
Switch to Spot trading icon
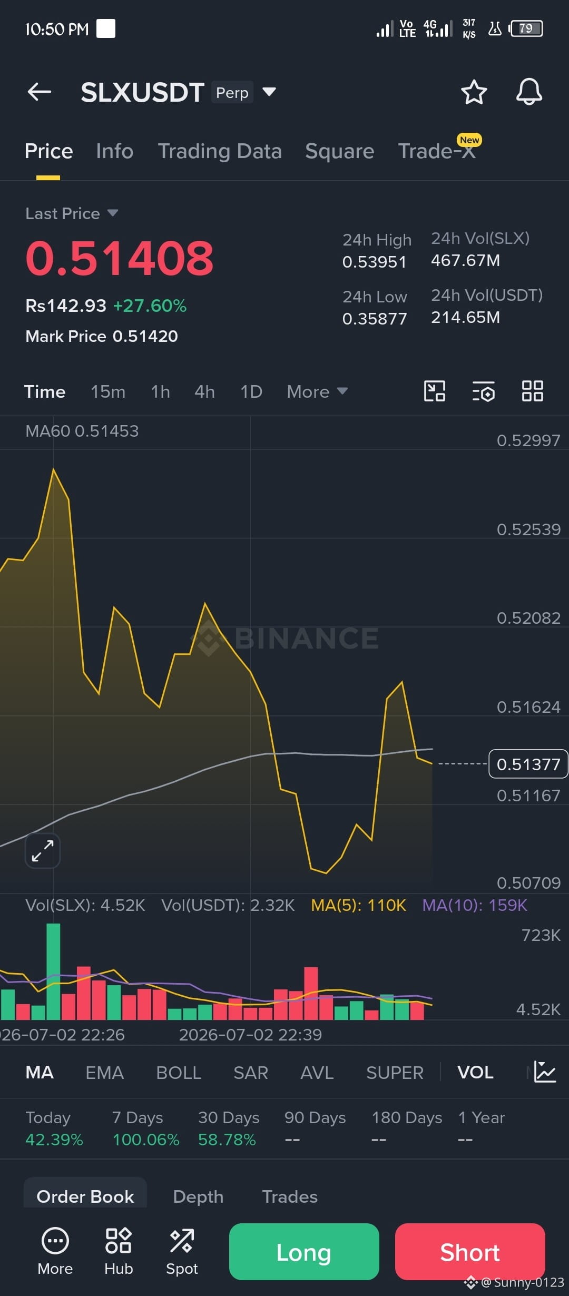pyautogui.click(x=182, y=1251)
